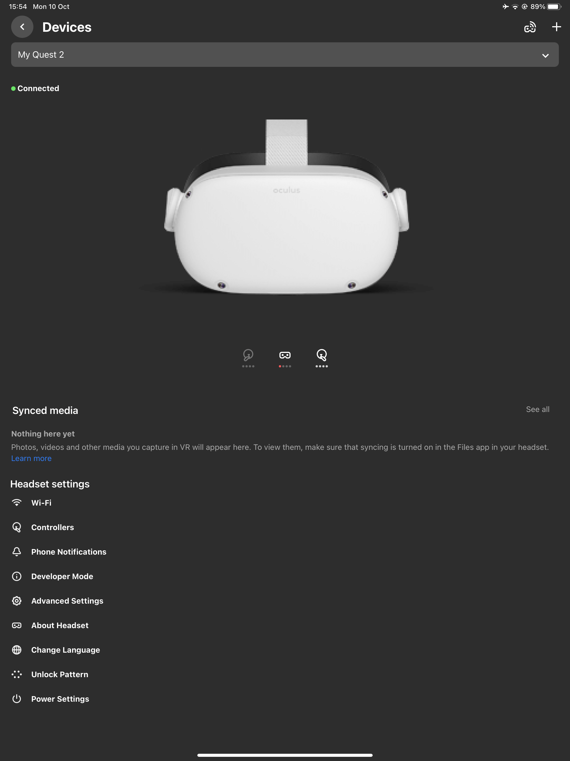Enable Phone Notifications toggle
The height and width of the screenshot is (761, 570).
(69, 552)
